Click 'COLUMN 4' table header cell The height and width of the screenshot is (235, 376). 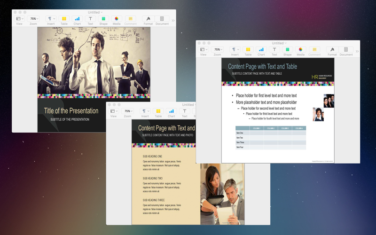(x=299, y=128)
